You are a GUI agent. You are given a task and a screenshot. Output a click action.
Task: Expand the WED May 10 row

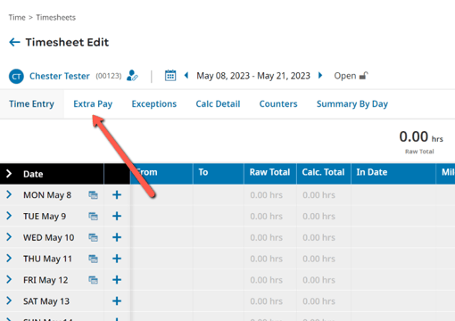pos(9,237)
